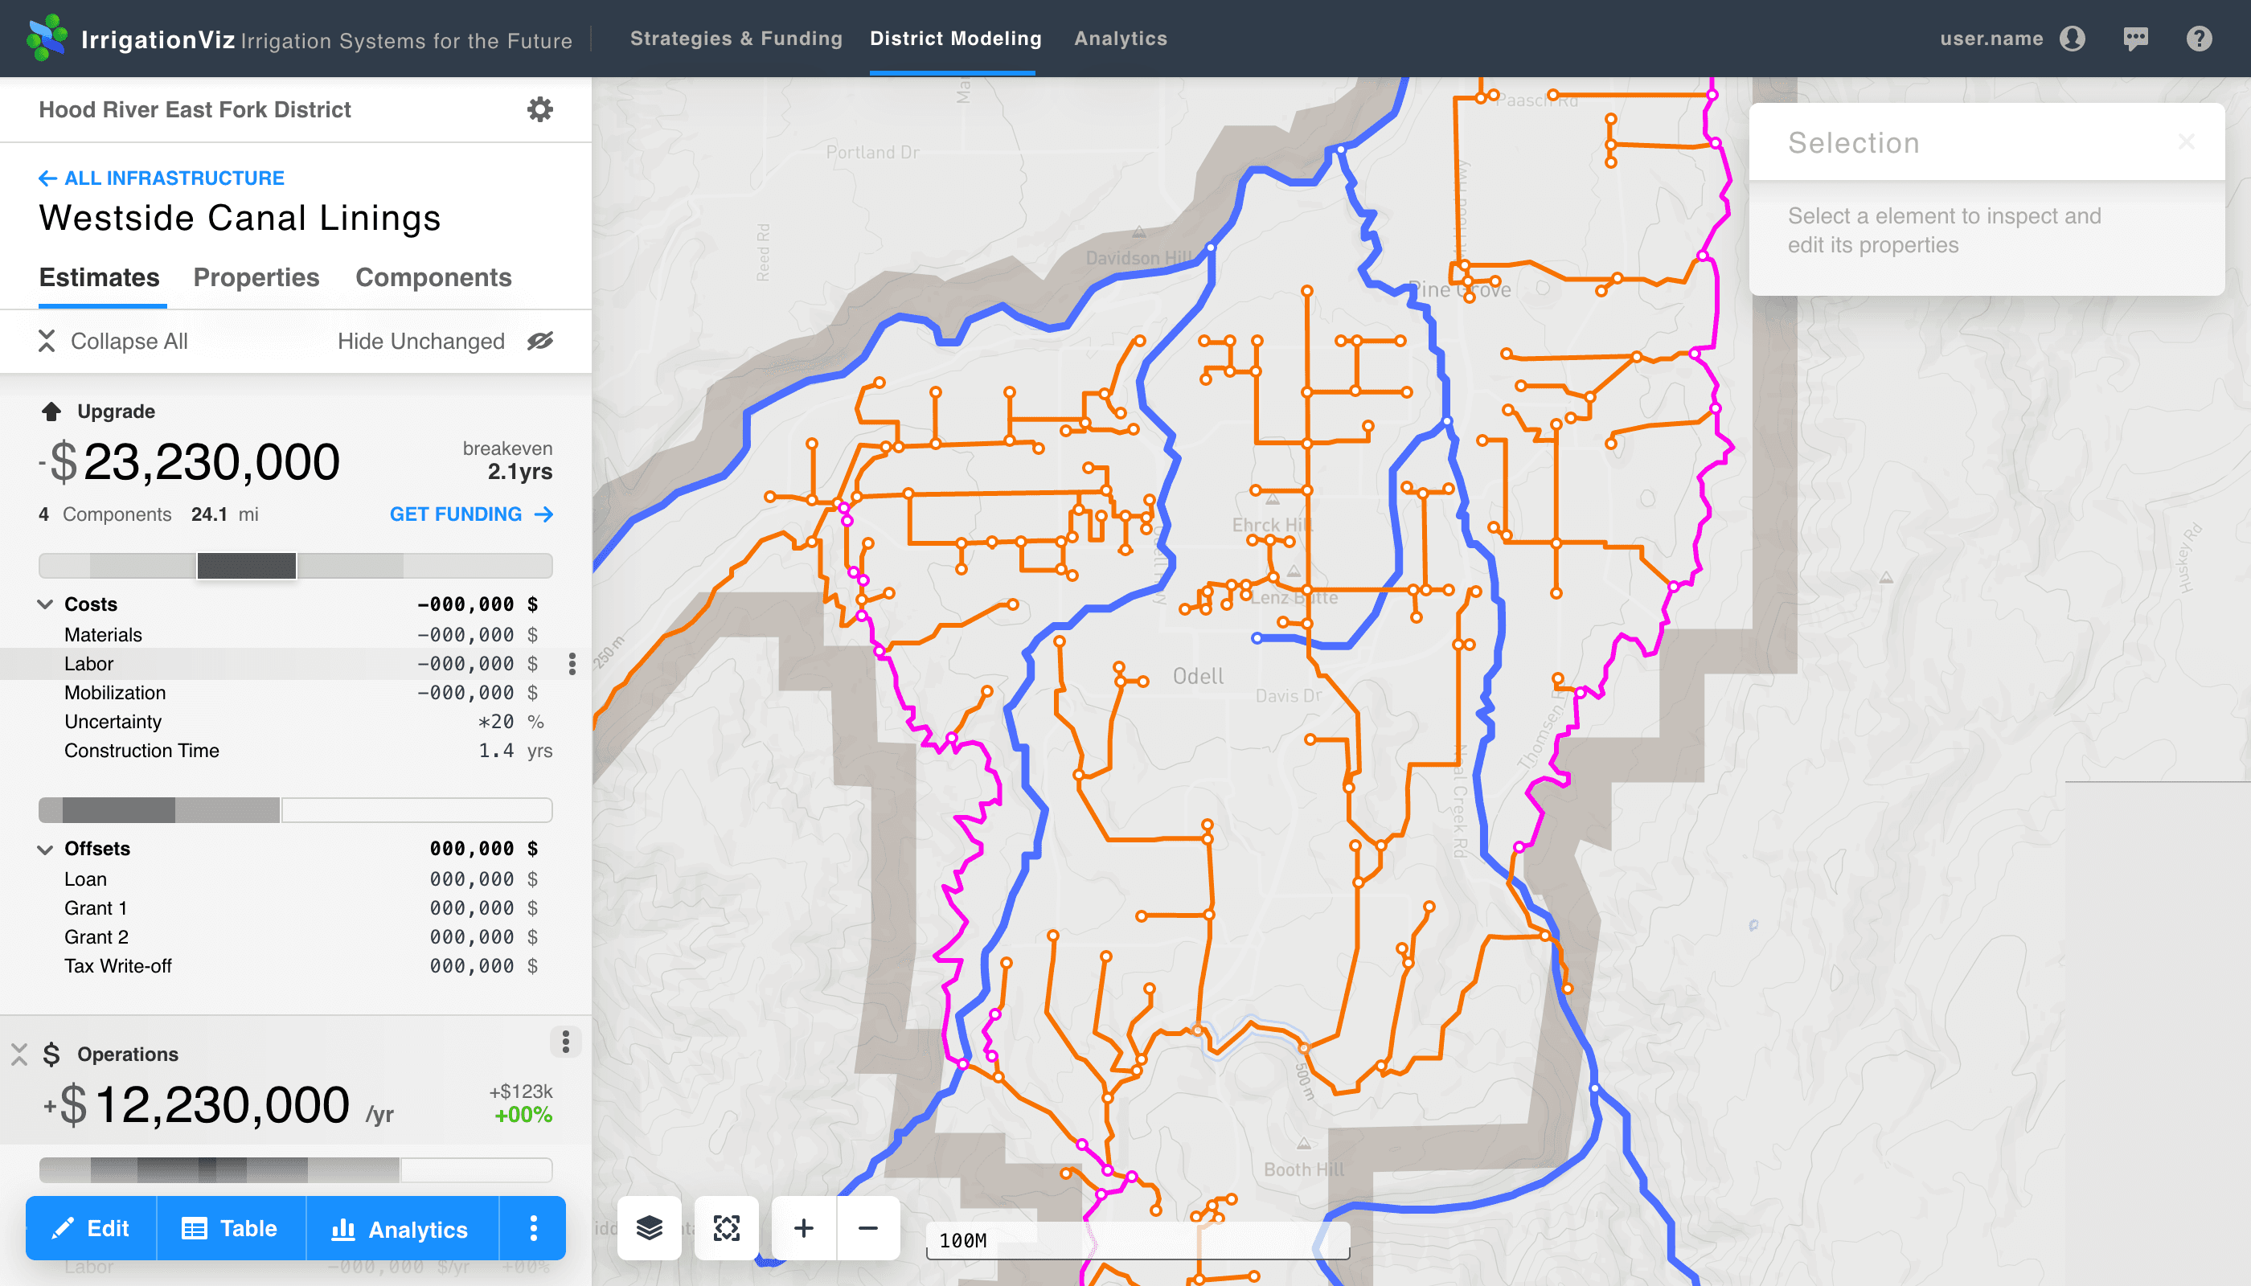Open the bottom toolbar more options menu
2251x1286 pixels.
coord(533,1229)
